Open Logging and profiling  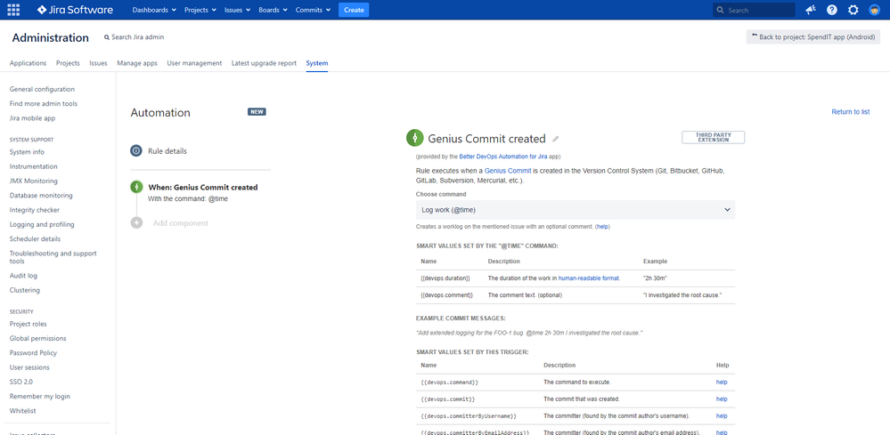click(42, 225)
